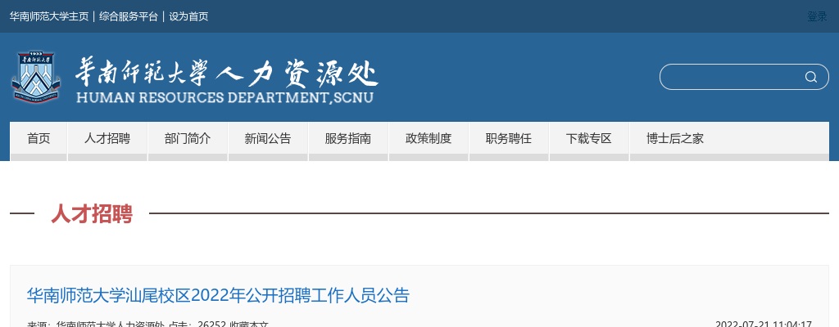
Task: Go to the 首页 navigation tab
Action: 39,139
